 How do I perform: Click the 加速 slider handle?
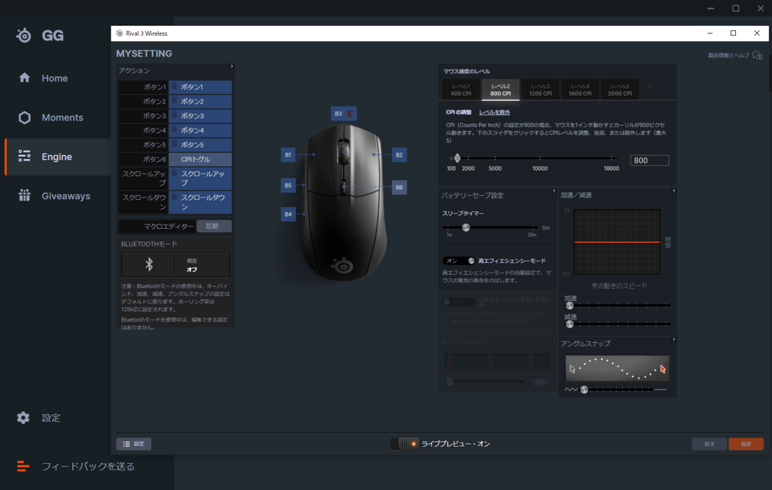pyautogui.click(x=569, y=305)
